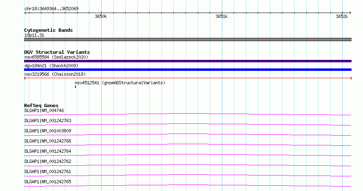363x191 pixels.
Task: Click the 3651k ruler tick label
Action: (x=221, y=16)
